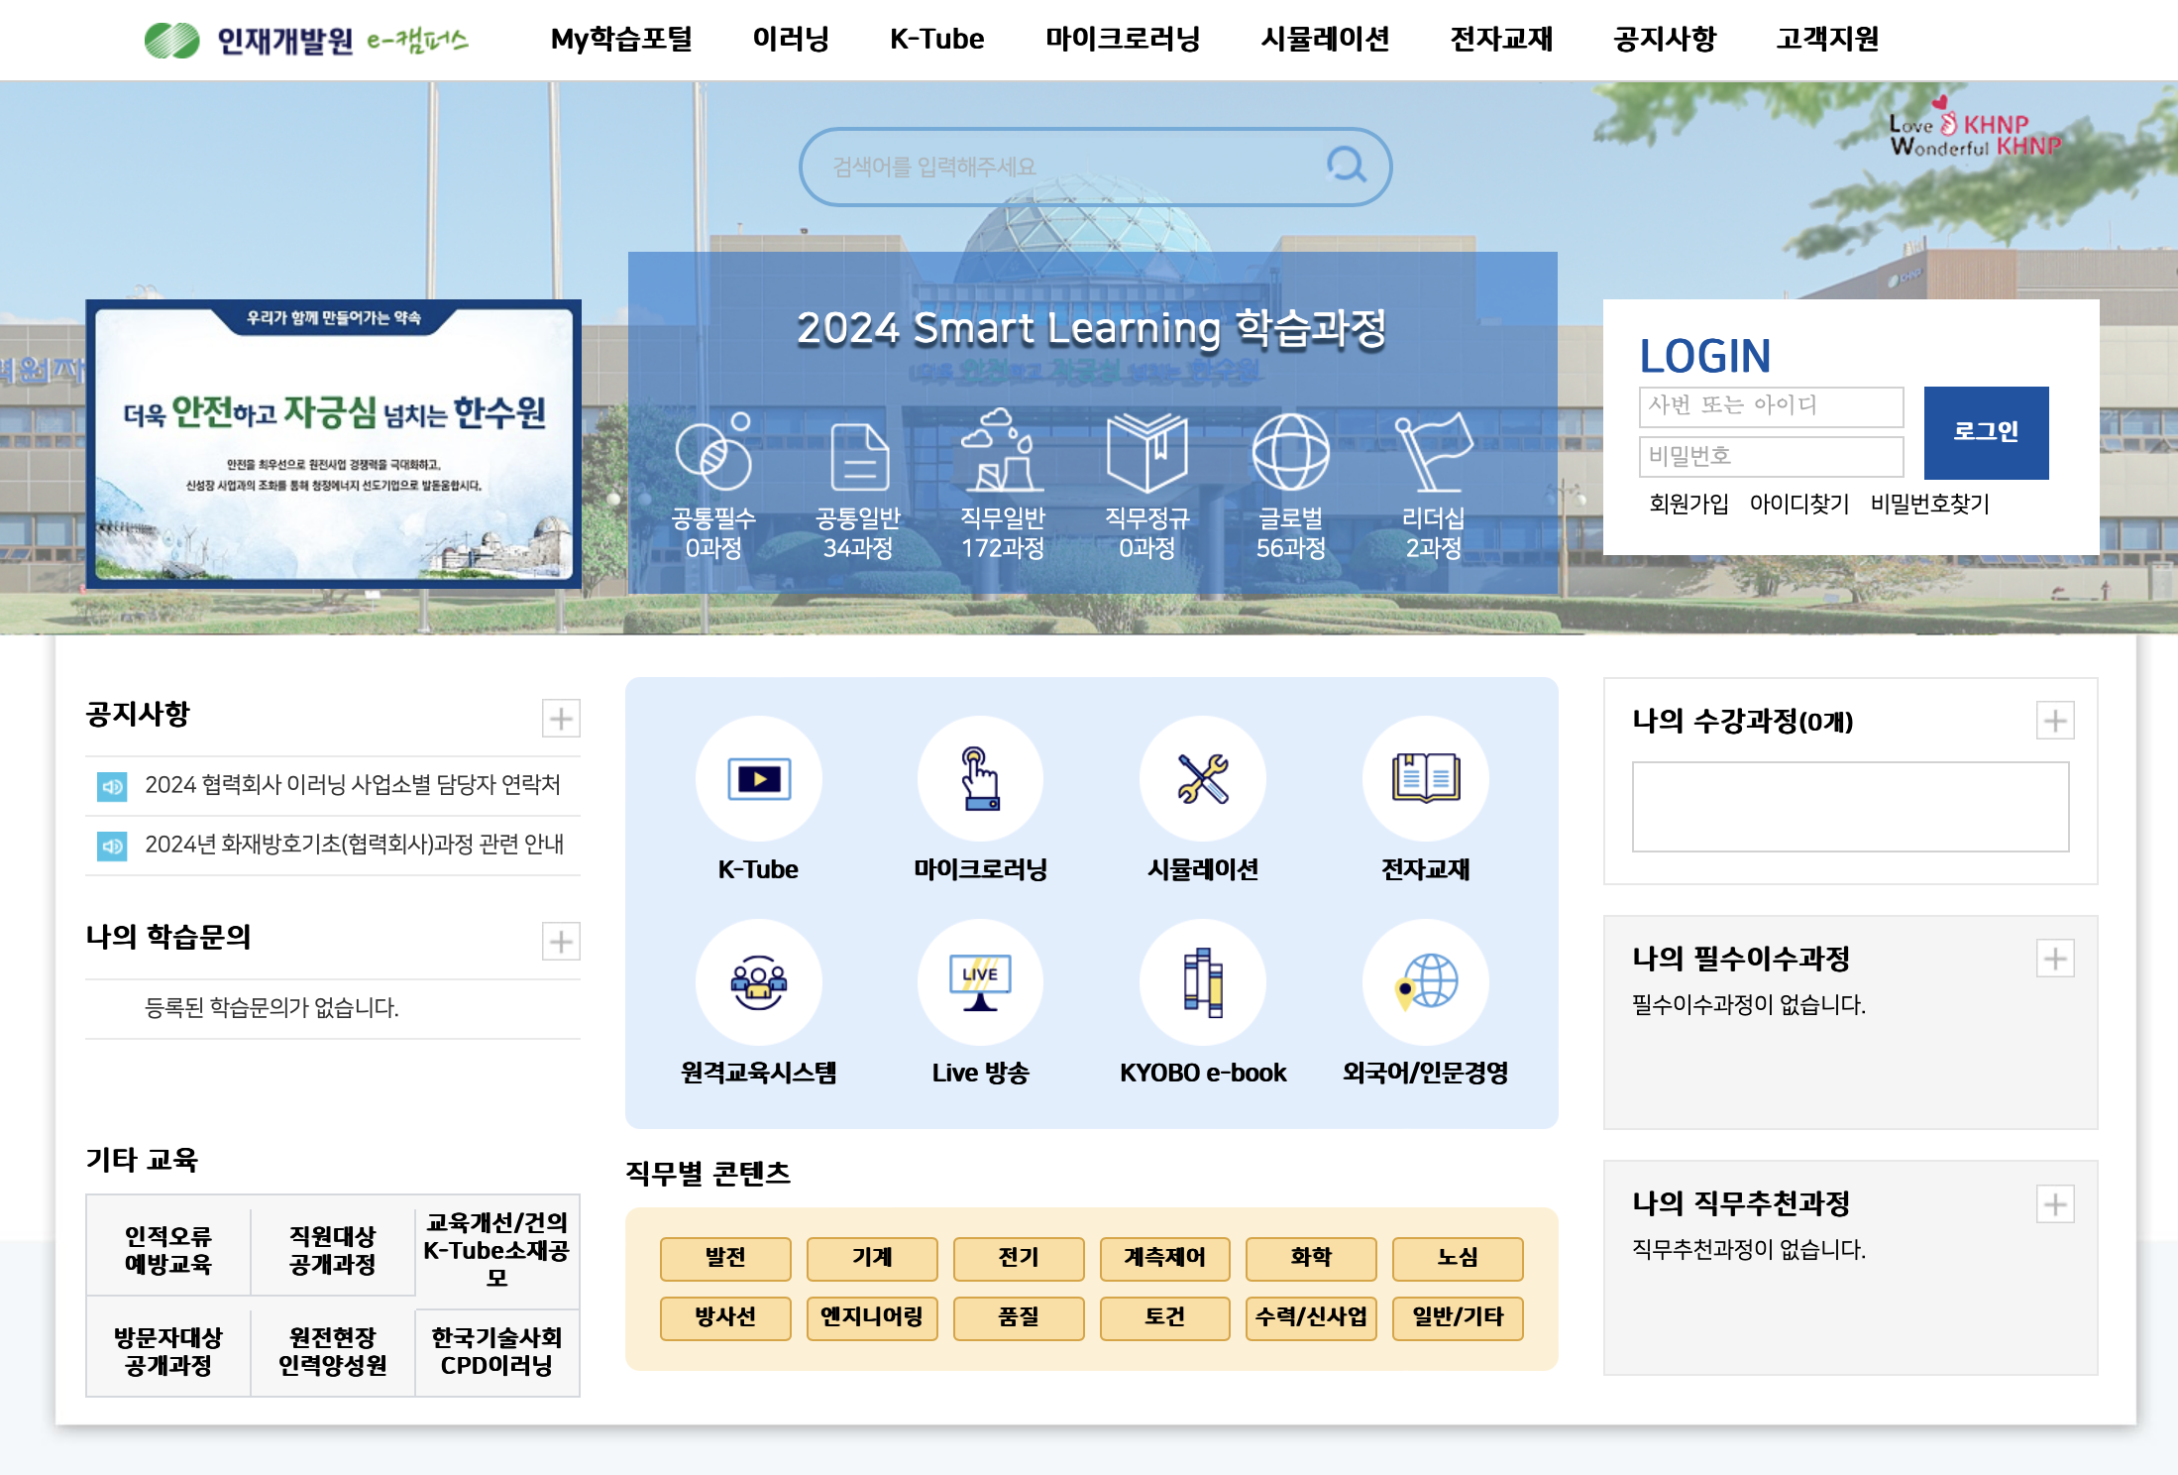Open 외국어/인문경영 globe icon
Screen dimensions: 2178x1475
pyautogui.click(x=1426, y=982)
